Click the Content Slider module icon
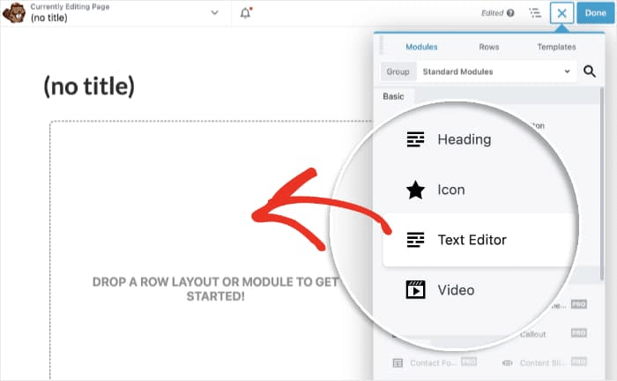617x381 pixels. [509, 362]
